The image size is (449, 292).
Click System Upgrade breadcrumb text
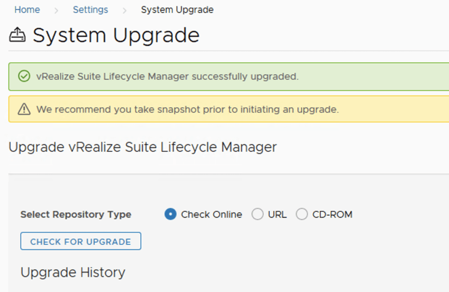coord(177,10)
